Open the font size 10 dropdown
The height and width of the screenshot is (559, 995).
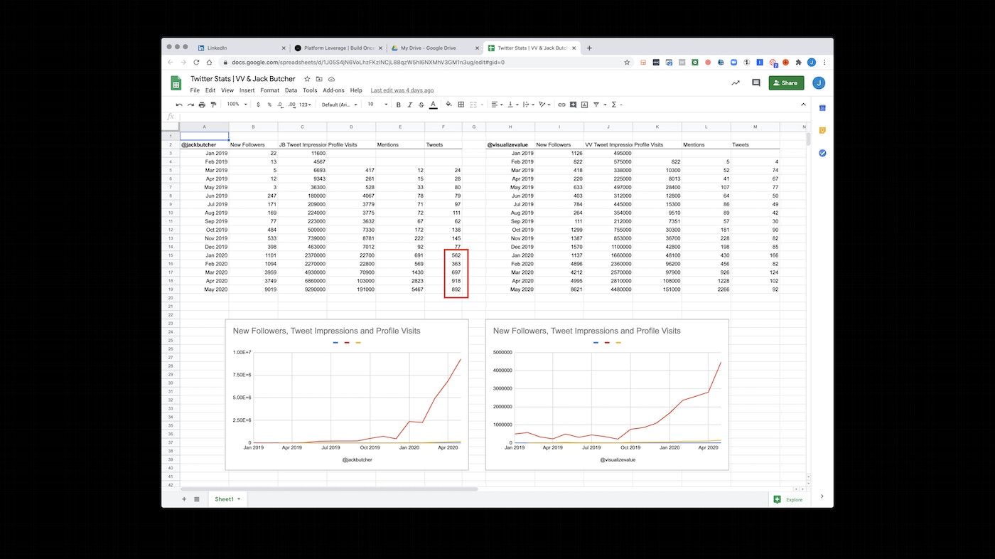(x=377, y=105)
